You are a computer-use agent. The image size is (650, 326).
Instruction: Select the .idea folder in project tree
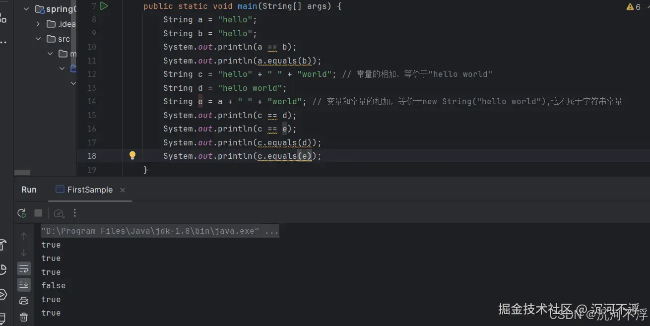coord(62,24)
